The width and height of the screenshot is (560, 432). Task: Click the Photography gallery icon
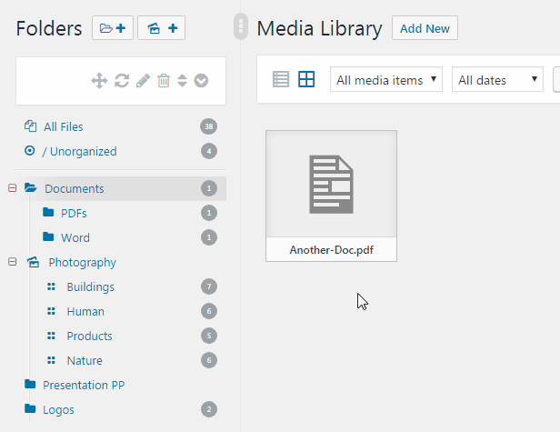34,262
